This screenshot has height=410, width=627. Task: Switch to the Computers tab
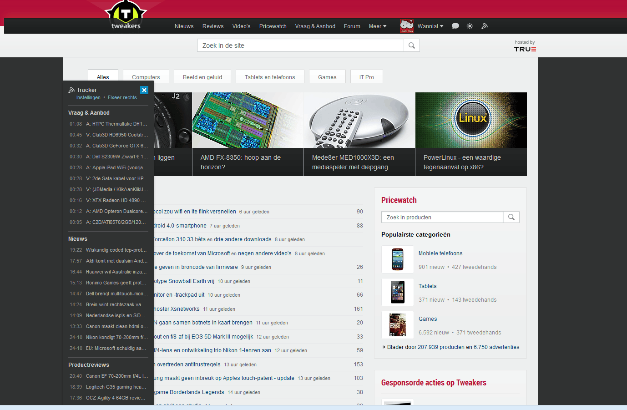click(x=146, y=76)
